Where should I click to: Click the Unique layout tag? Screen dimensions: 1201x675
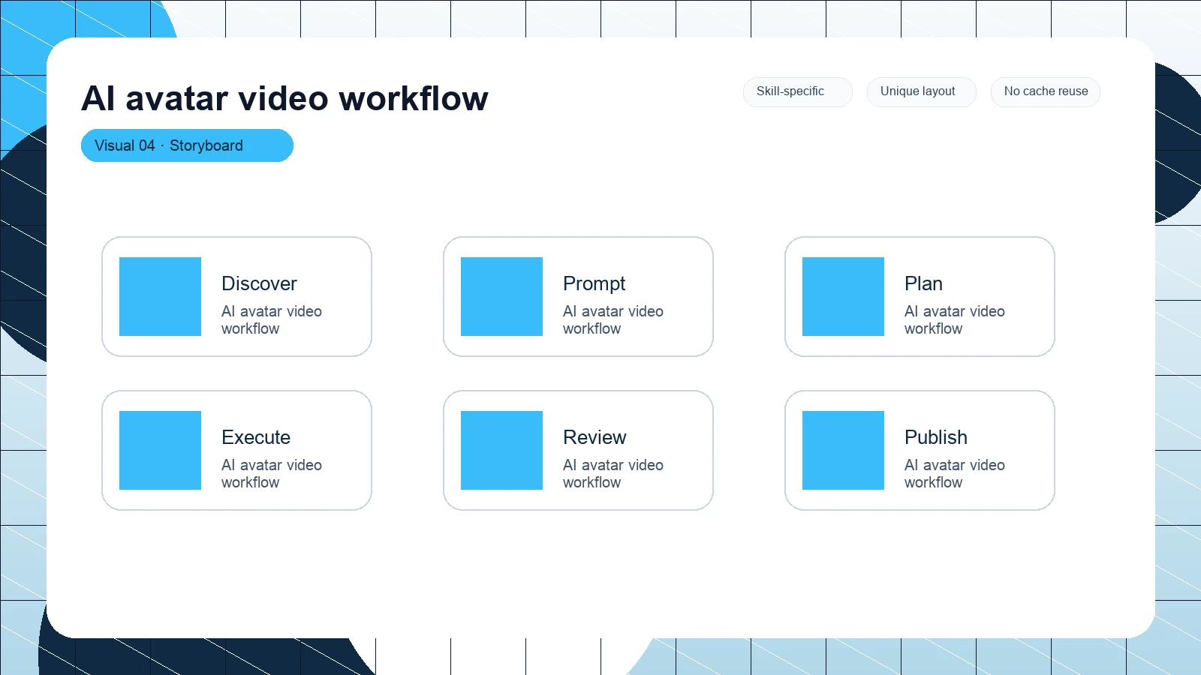point(922,91)
